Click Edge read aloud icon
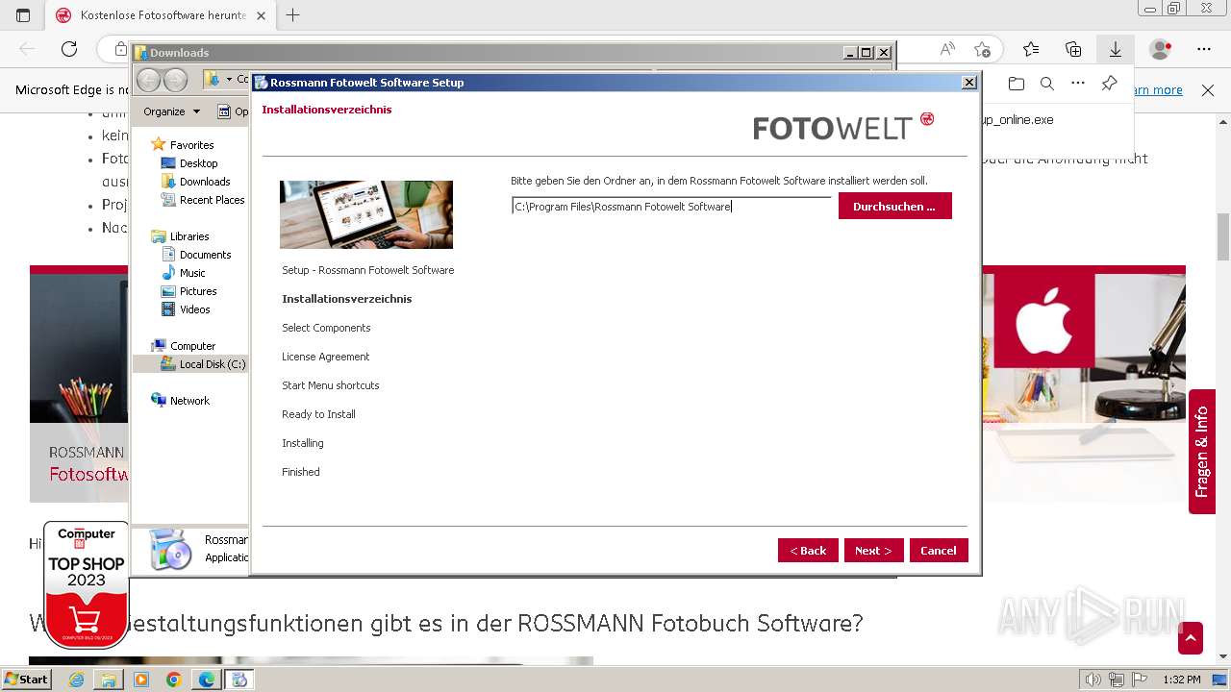 click(947, 49)
